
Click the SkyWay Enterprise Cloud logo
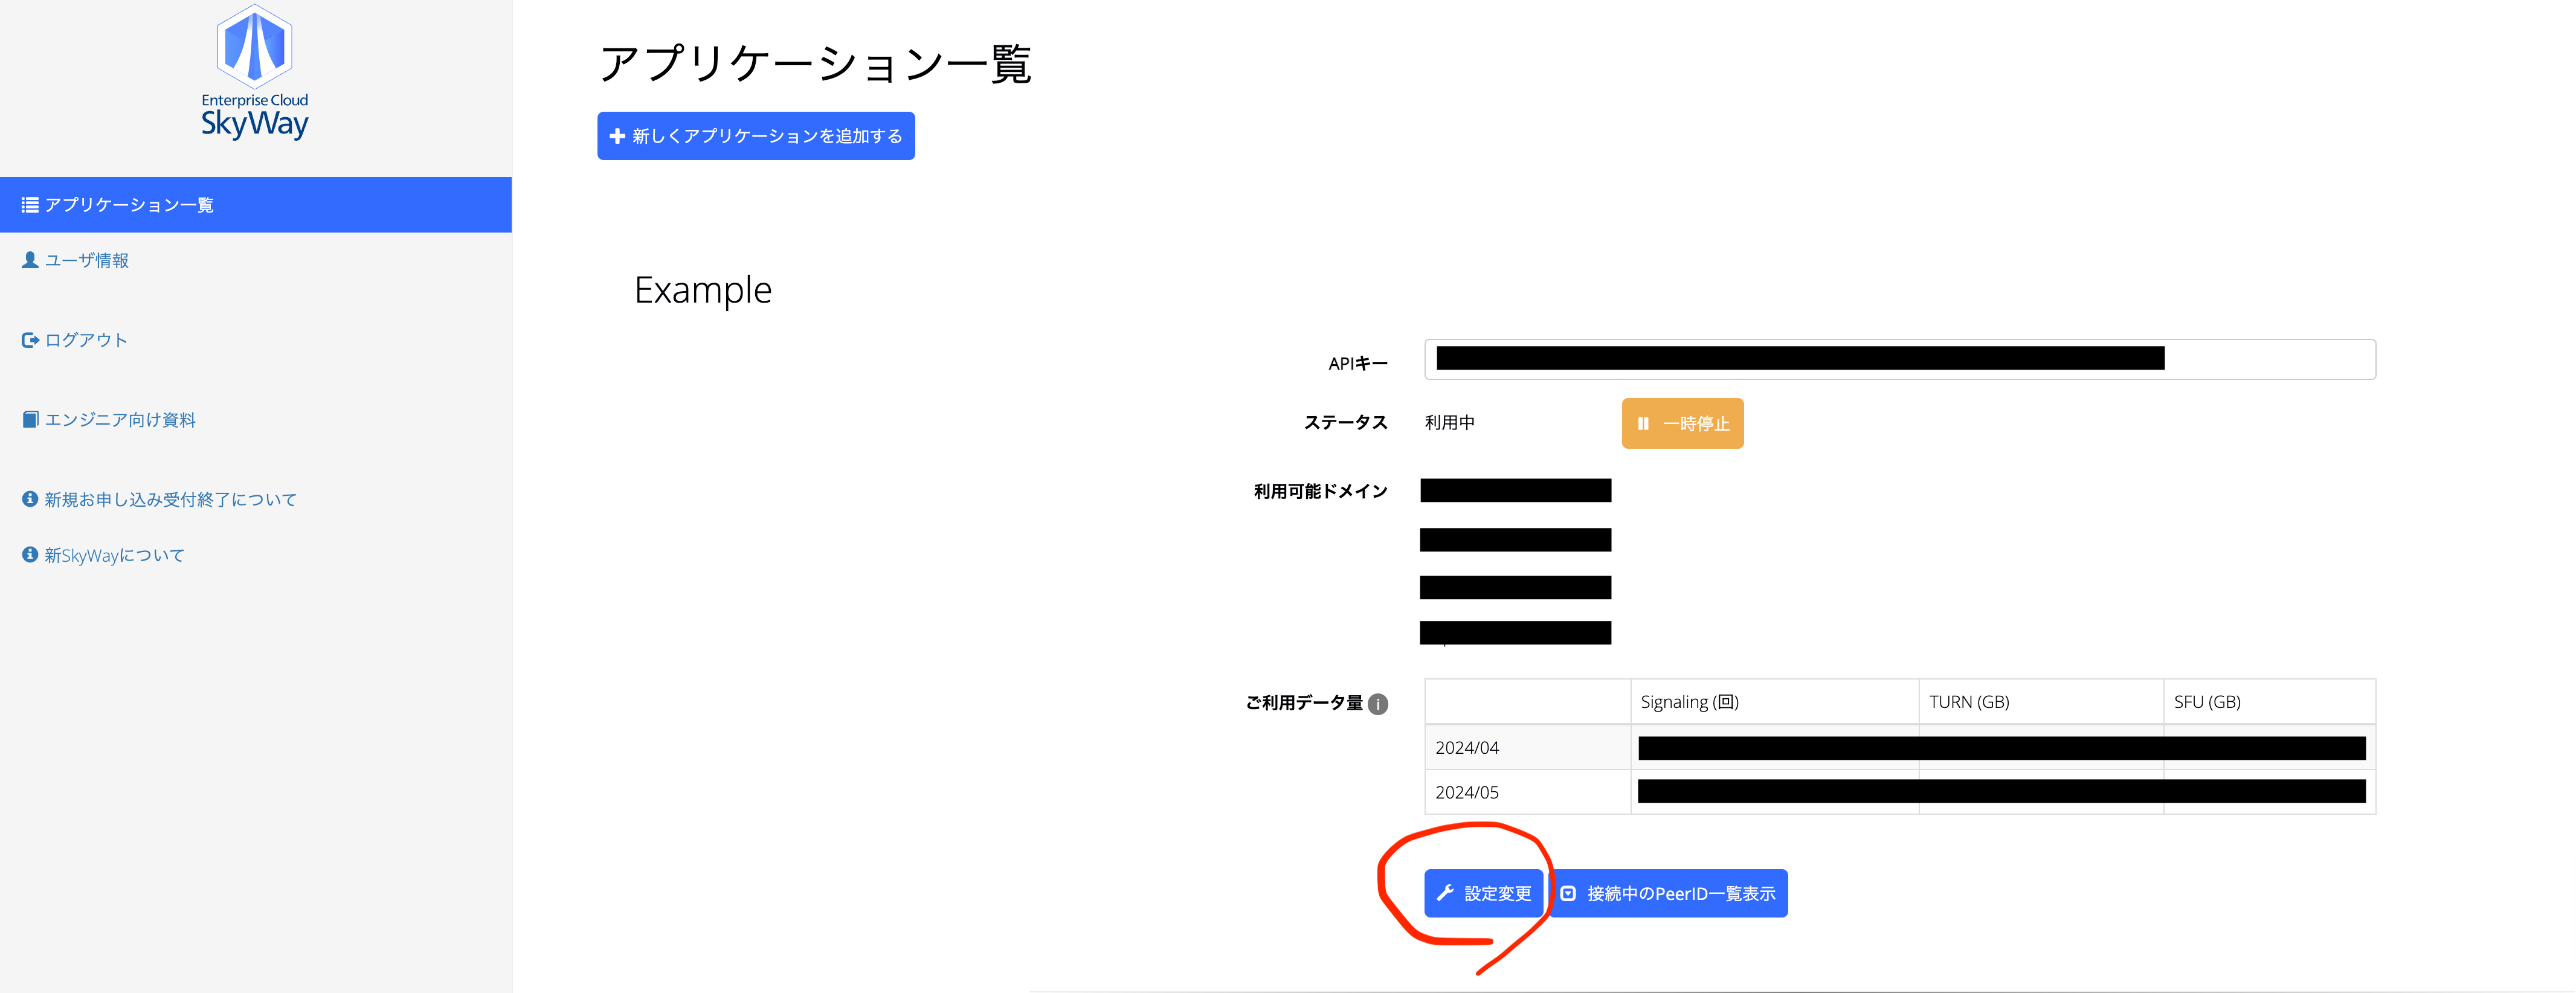click(x=255, y=72)
